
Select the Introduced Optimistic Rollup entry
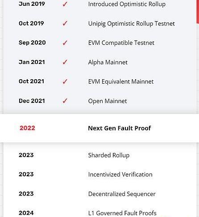tap(127, 4)
